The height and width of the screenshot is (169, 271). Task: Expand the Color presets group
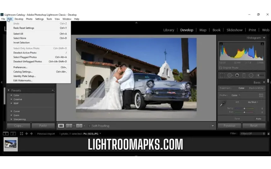(x=11, y=95)
